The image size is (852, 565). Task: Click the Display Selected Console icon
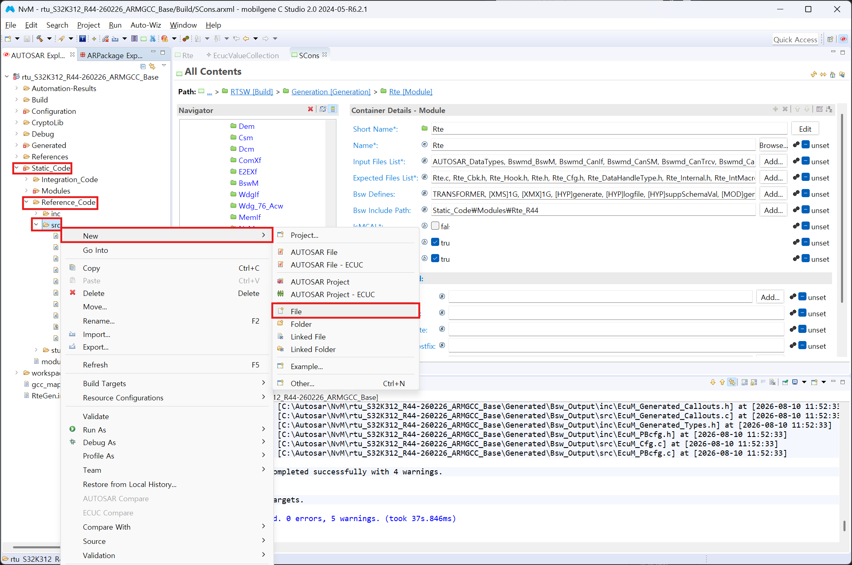pos(795,382)
